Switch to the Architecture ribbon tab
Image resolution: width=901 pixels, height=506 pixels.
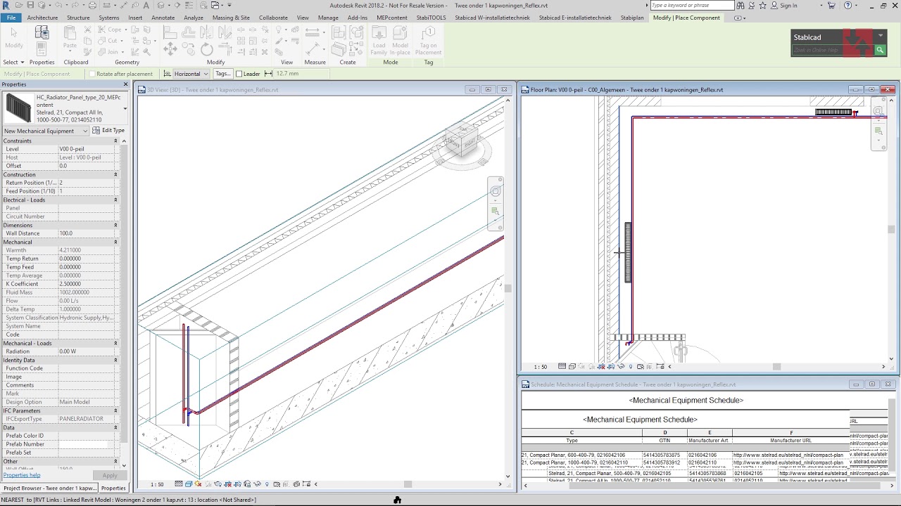pos(42,18)
